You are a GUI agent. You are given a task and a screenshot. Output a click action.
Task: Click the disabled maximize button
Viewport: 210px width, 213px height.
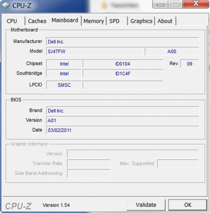click(175, 4)
